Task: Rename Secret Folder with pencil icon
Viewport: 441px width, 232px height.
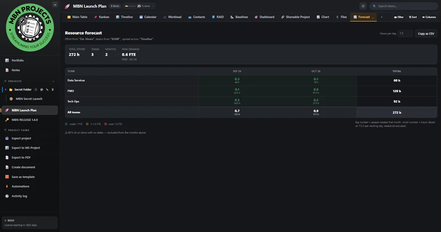Action: pos(47,90)
